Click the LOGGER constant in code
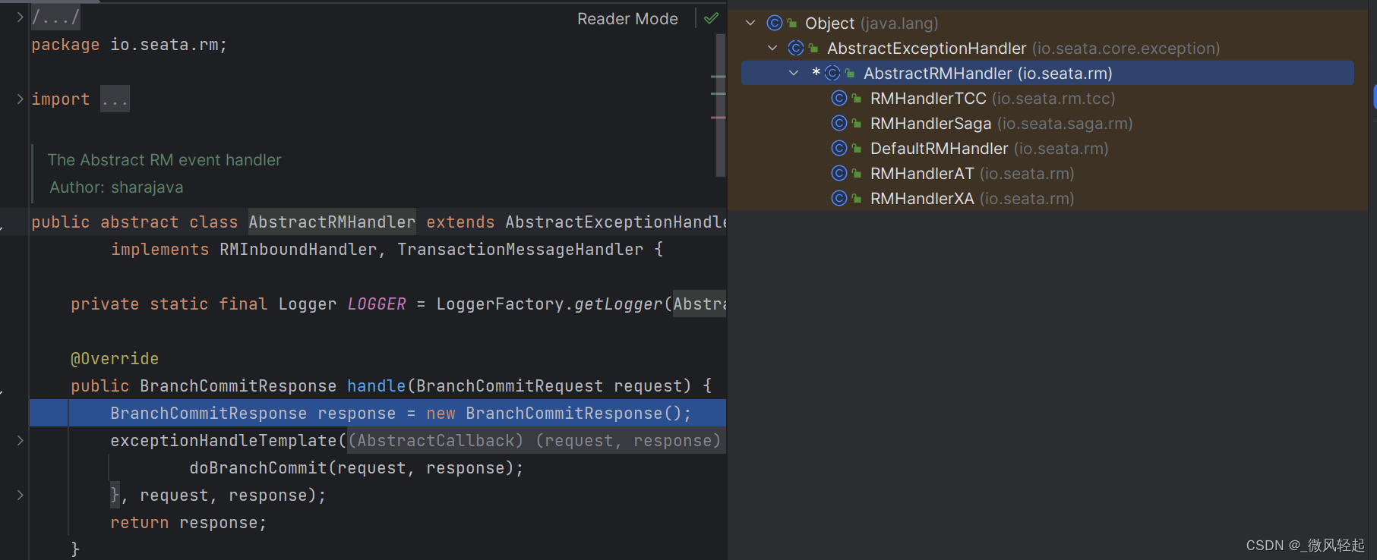Screen dimensions: 1377x560 pyautogui.click(x=377, y=304)
